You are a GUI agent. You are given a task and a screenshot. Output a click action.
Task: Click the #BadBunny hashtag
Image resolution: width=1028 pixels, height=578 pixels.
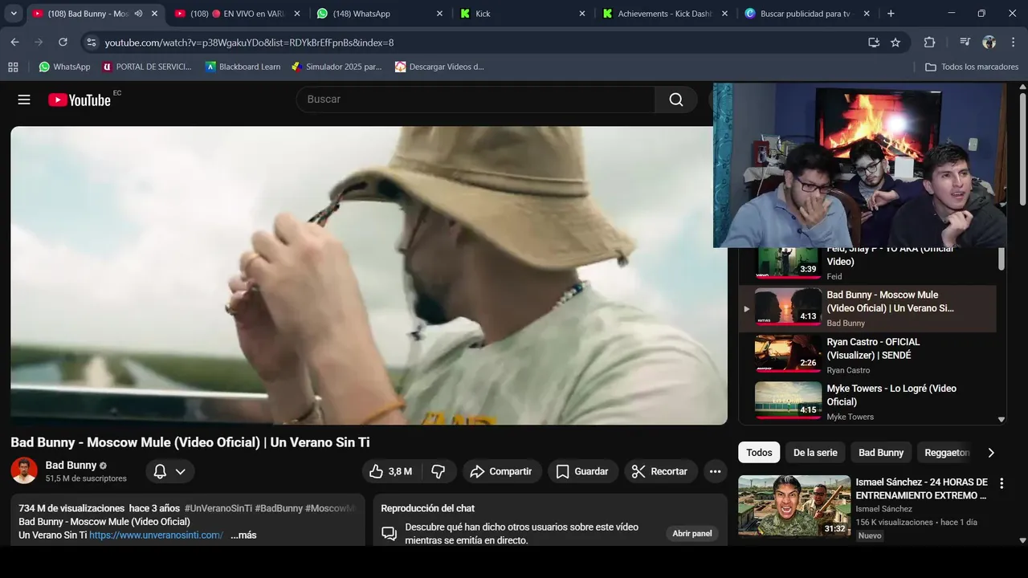pos(279,508)
